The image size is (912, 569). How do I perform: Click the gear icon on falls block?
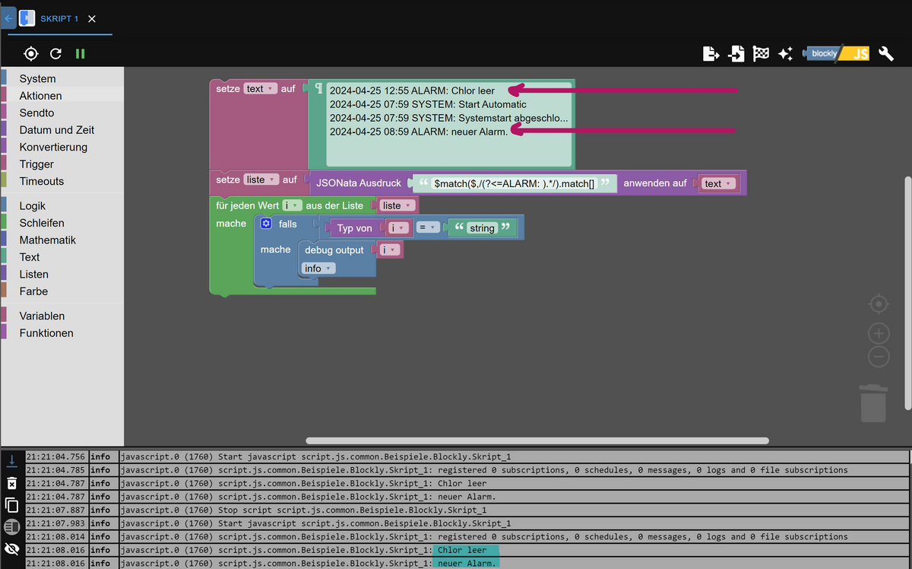coord(266,224)
